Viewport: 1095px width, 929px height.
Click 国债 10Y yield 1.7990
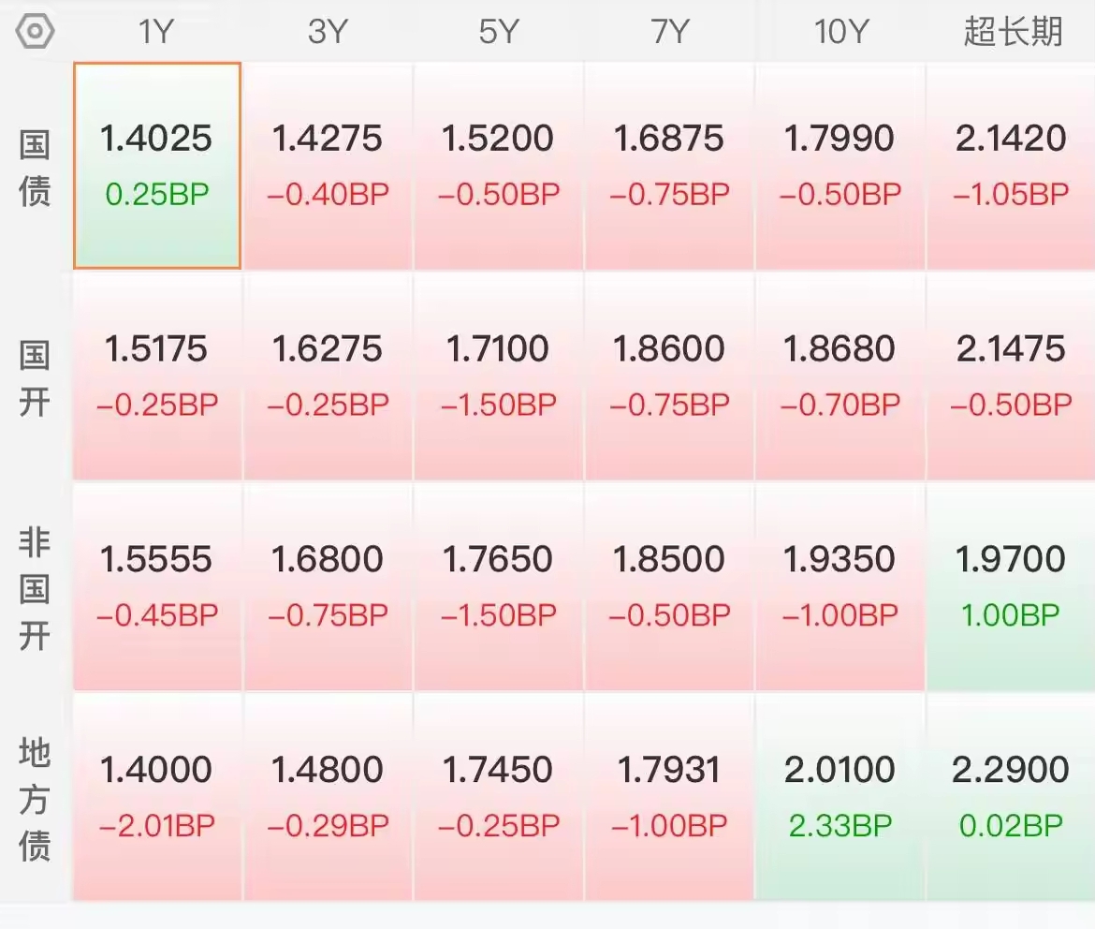pos(840,166)
